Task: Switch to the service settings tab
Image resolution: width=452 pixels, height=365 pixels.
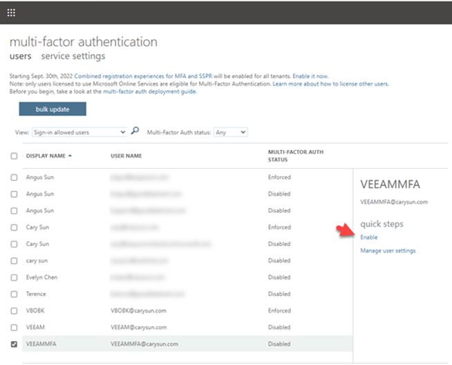Action: pos(73,56)
